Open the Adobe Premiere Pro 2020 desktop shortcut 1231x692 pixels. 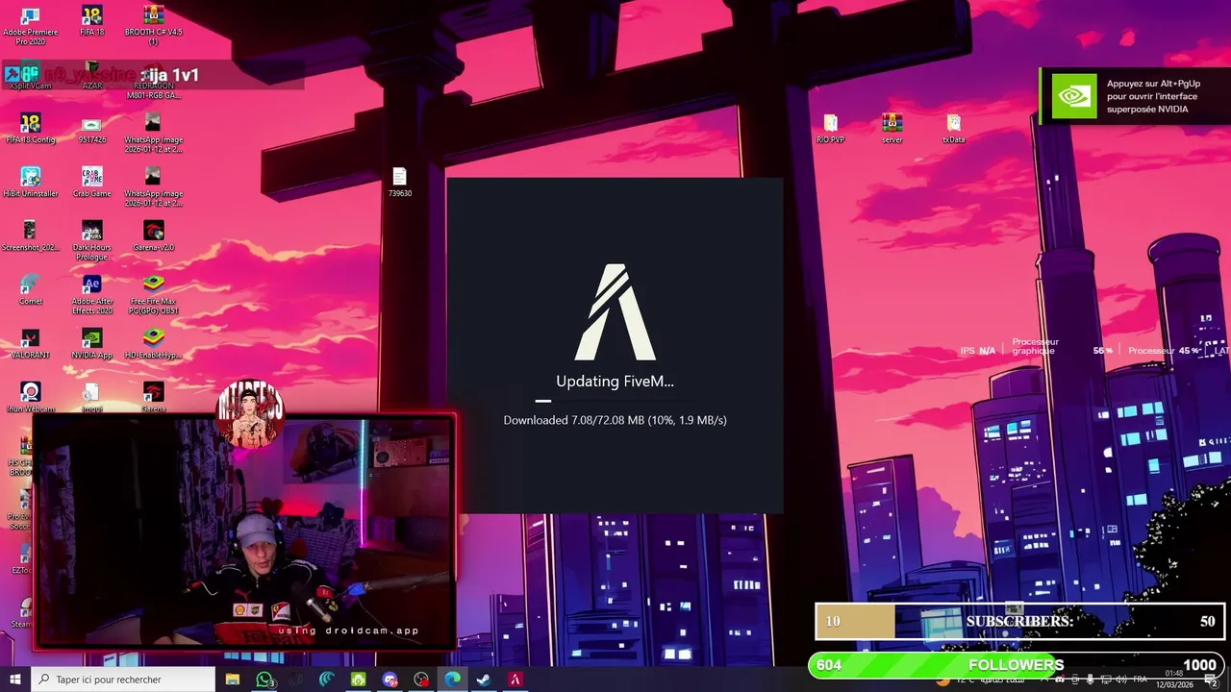[30, 26]
